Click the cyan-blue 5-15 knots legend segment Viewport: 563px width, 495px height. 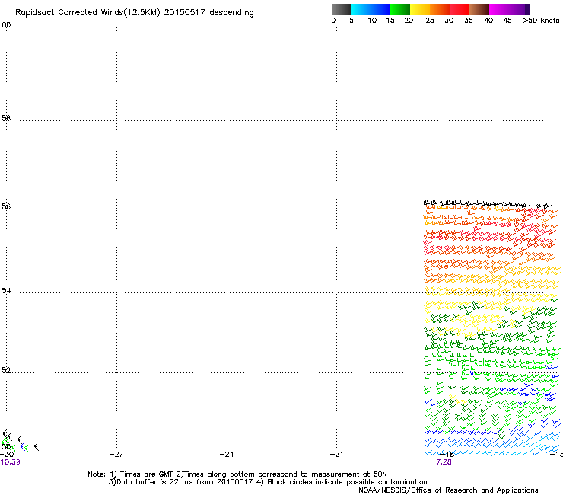coord(371,9)
